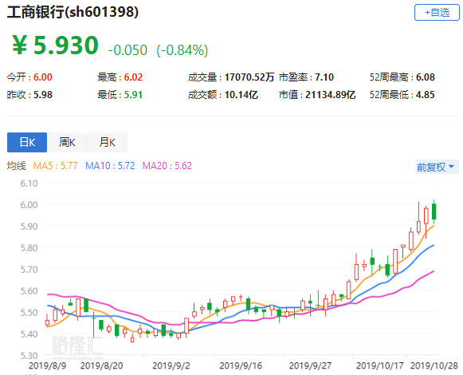This screenshot has width=463, height=375.
Task: Add stock via +自选 button
Action: [x=437, y=13]
